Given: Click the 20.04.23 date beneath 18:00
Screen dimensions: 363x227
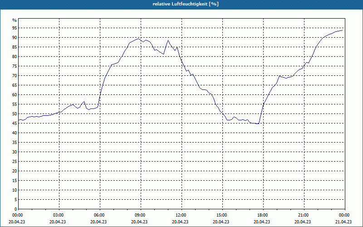Looking at the screenshot, I should coord(262,222).
